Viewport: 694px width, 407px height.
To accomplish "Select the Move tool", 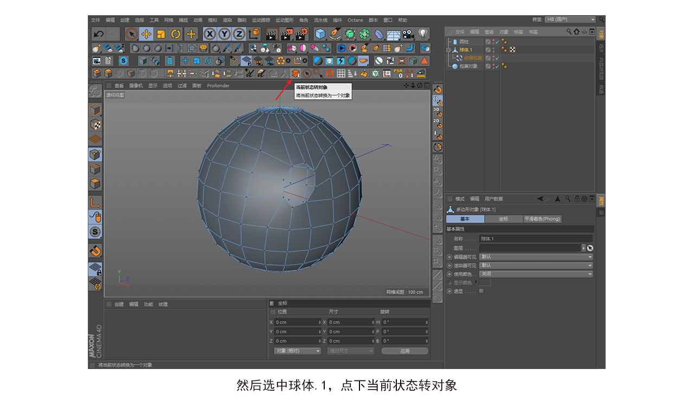I will coord(146,34).
